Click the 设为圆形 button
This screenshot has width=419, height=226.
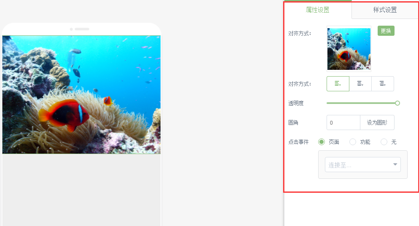pyautogui.click(x=377, y=122)
